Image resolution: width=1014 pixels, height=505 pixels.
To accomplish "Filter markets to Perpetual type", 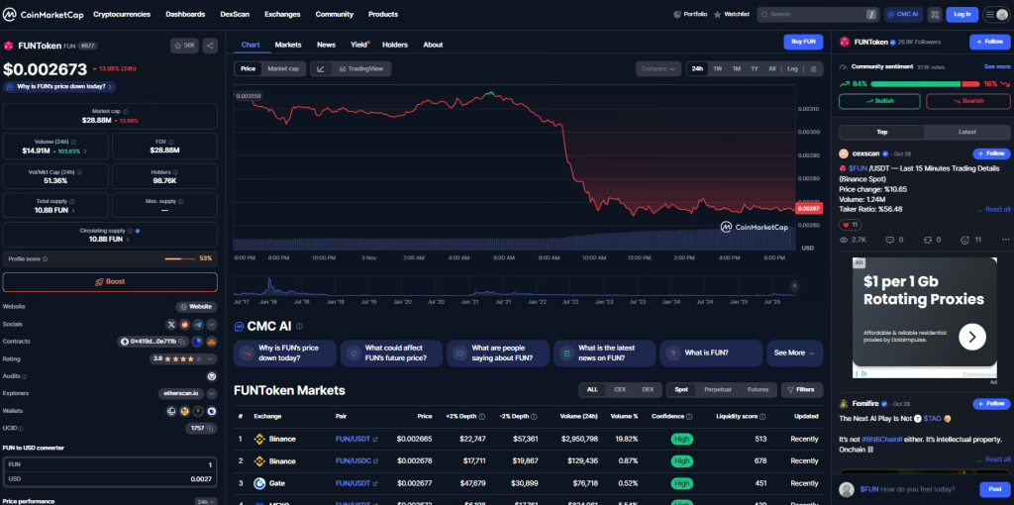I will (x=717, y=390).
